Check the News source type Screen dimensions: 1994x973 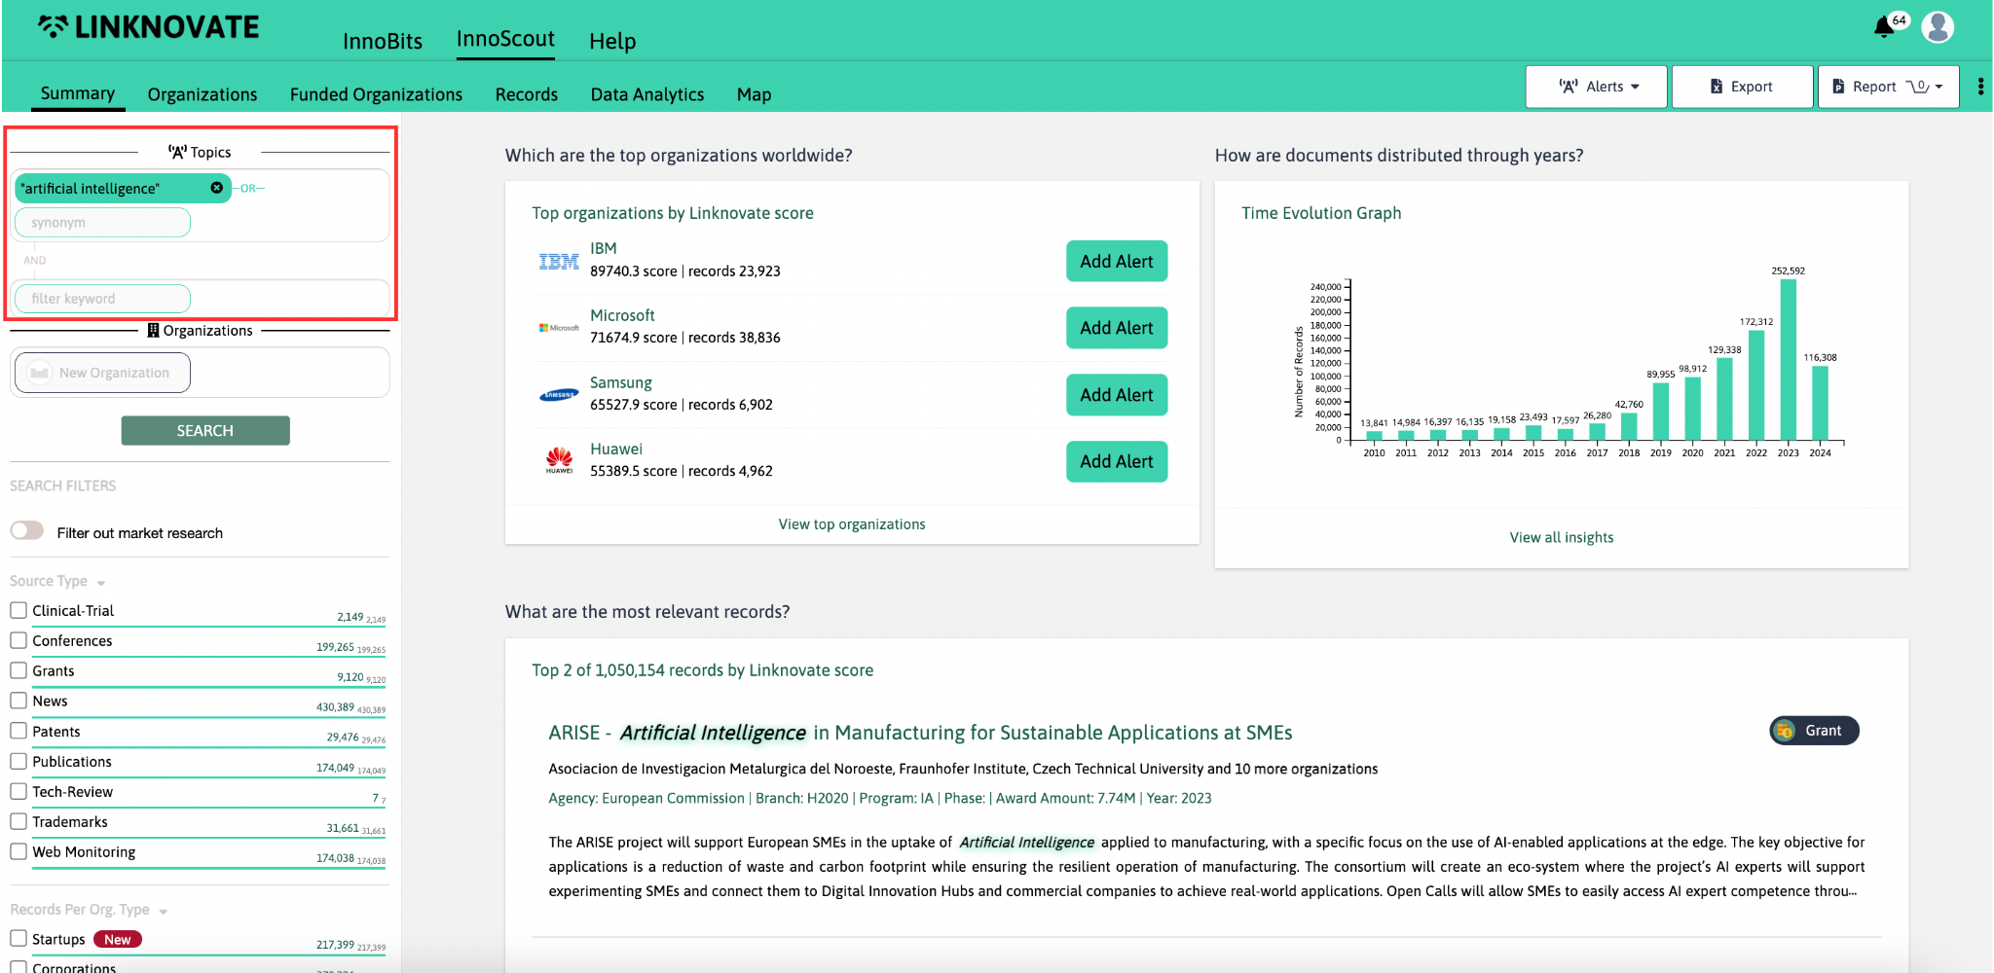(18, 701)
